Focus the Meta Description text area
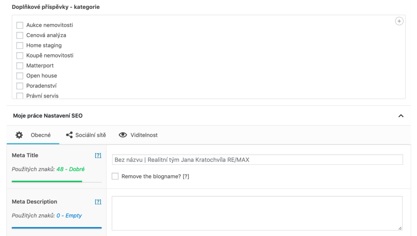Image resolution: width=417 pixels, height=236 pixels. (257, 213)
